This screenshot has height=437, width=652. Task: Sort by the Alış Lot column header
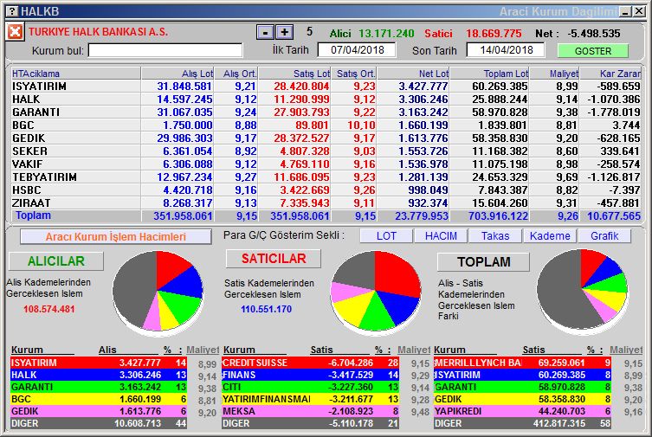pos(178,74)
